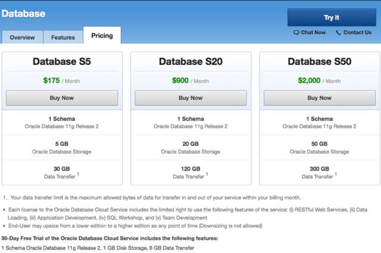Viewport: 381px width, 253px height.
Task: Select the Pricing tab
Action: (x=102, y=36)
